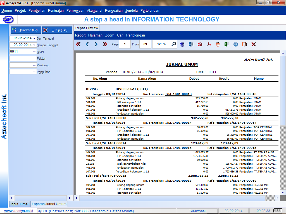Open the Akuntansi menu

point(94,11)
